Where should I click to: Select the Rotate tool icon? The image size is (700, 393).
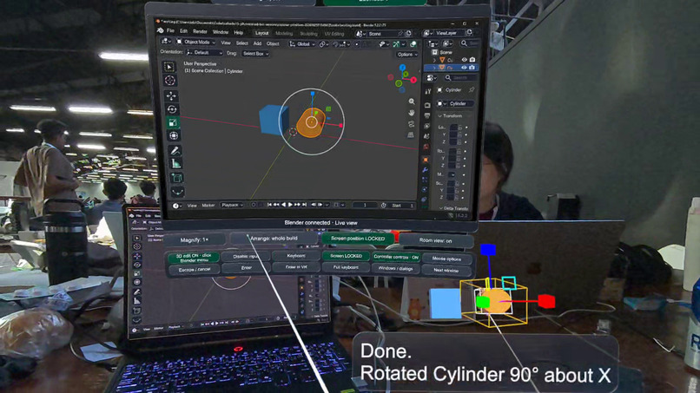click(172, 109)
